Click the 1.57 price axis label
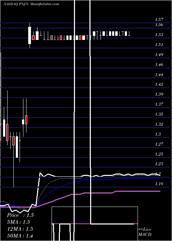 pos(159,20)
